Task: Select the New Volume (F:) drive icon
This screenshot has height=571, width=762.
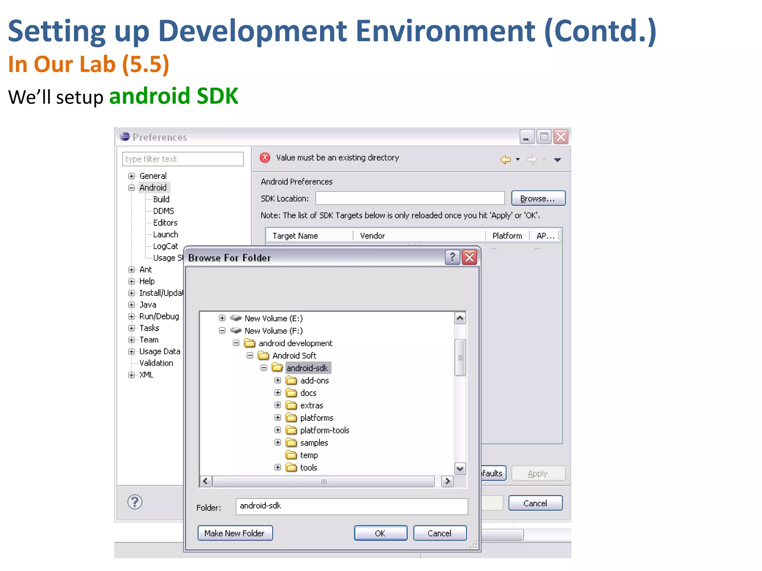Action: pos(236,330)
